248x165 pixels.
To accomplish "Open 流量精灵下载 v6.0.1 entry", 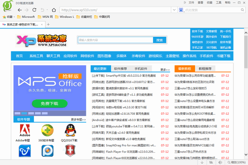I will (125, 101).
